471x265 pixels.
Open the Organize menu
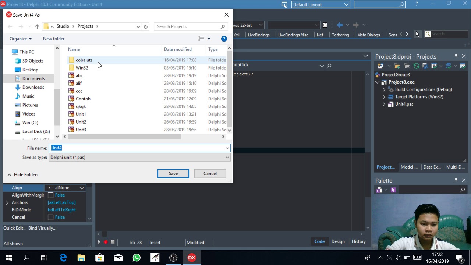[21, 39]
